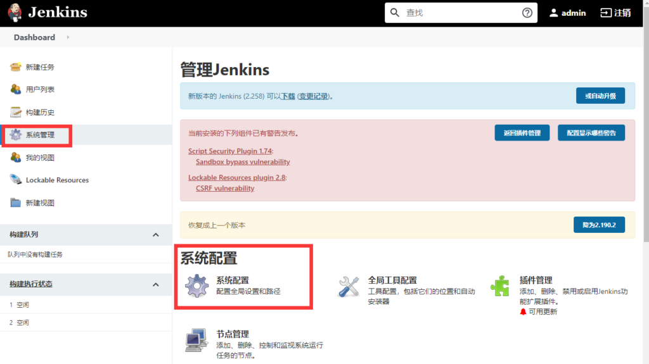Click the 构建执行状态 heading link
Image resolution: width=649 pixels, height=364 pixels.
click(x=31, y=284)
